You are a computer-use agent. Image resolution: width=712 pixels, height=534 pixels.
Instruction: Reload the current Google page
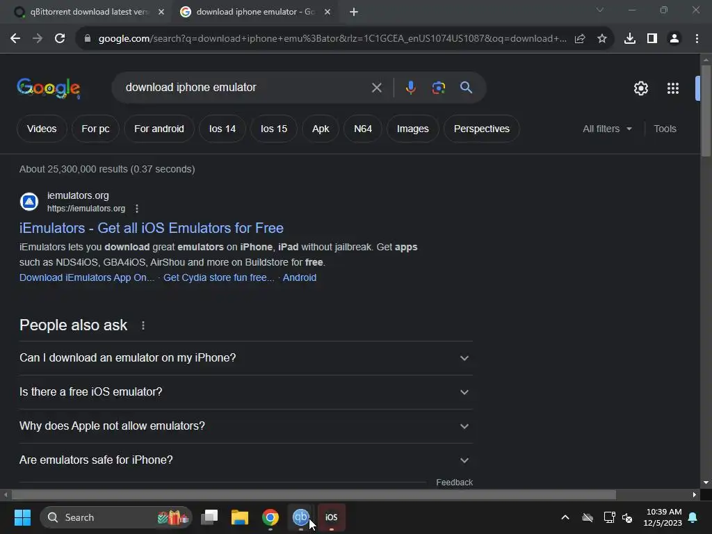[x=60, y=39]
